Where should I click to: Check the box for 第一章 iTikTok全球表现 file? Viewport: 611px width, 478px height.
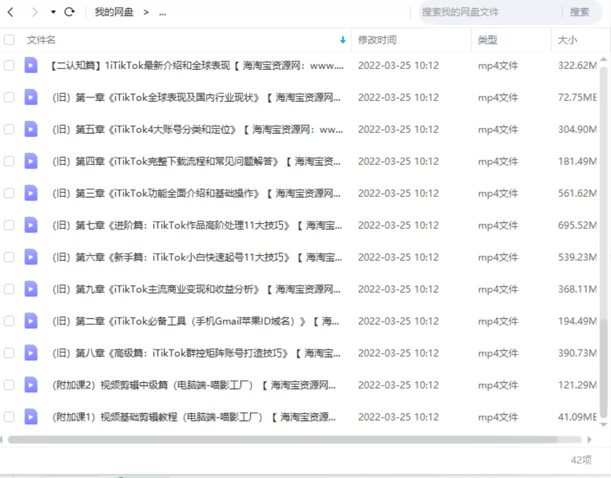pyautogui.click(x=9, y=97)
